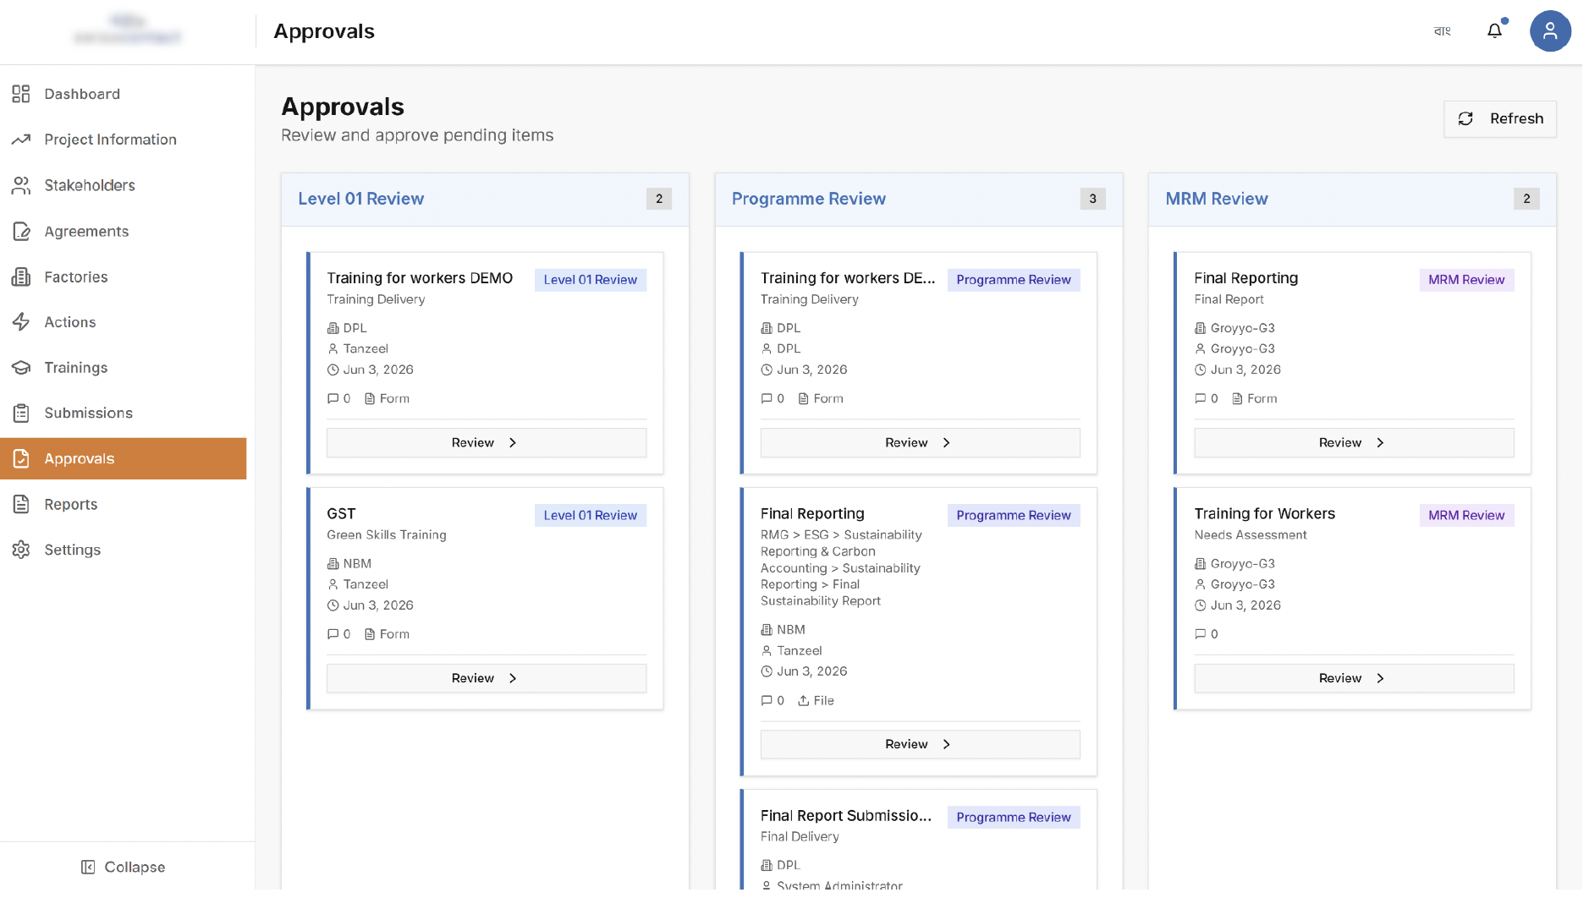The image size is (1589, 898).
Task: Click the Actions lightning bolt icon
Action: click(x=21, y=322)
